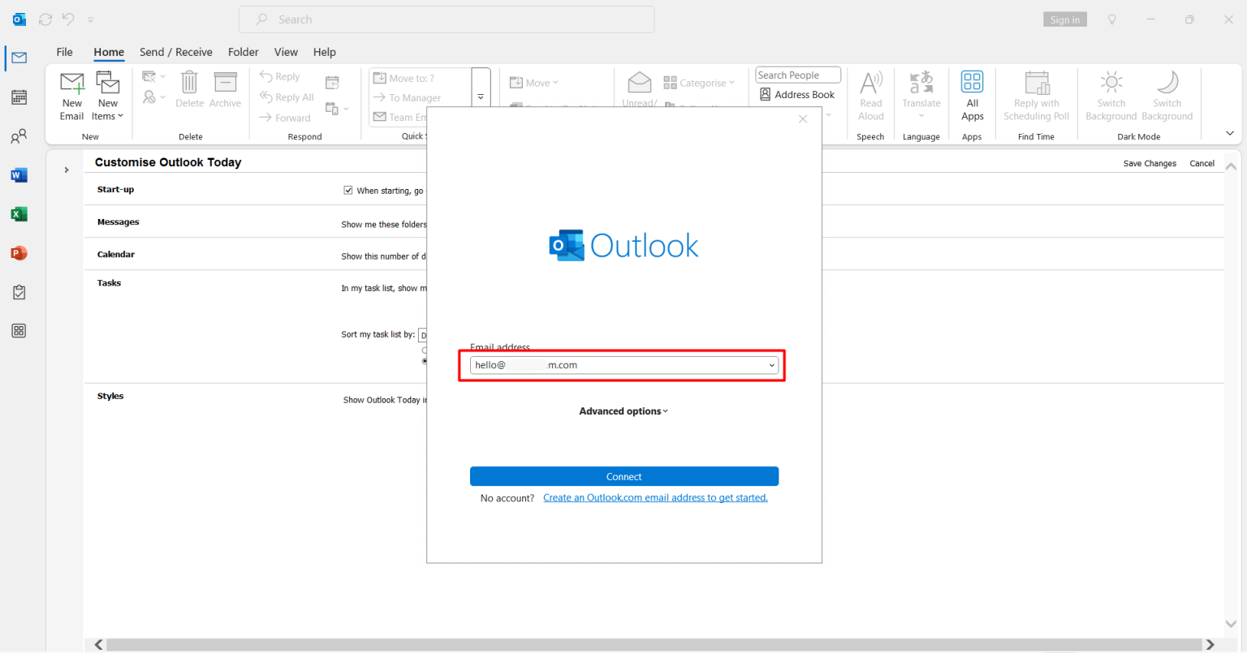Click inside the Search People box
The image size is (1247, 653).
pyautogui.click(x=798, y=74)
